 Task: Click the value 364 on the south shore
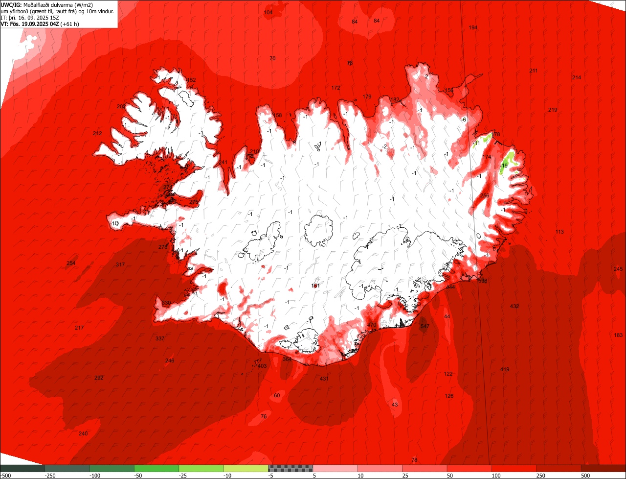tap(287, 359)
